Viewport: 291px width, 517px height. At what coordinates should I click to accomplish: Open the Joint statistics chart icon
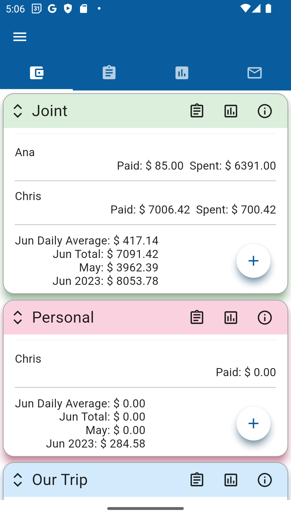click(x=231, y=111)
